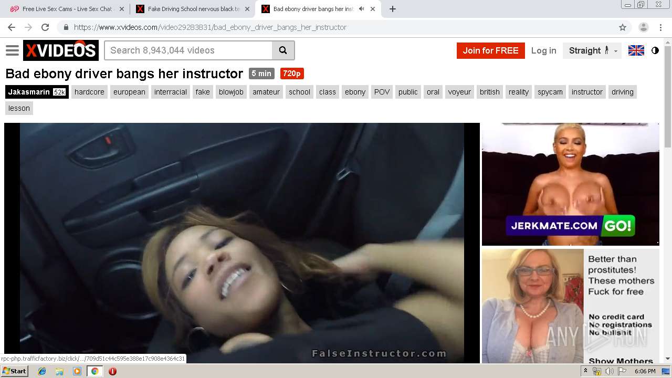This screenshot has height=378, width=672.
Task: Bookmark this page with the star icon
Action: [x=623, y=27]
